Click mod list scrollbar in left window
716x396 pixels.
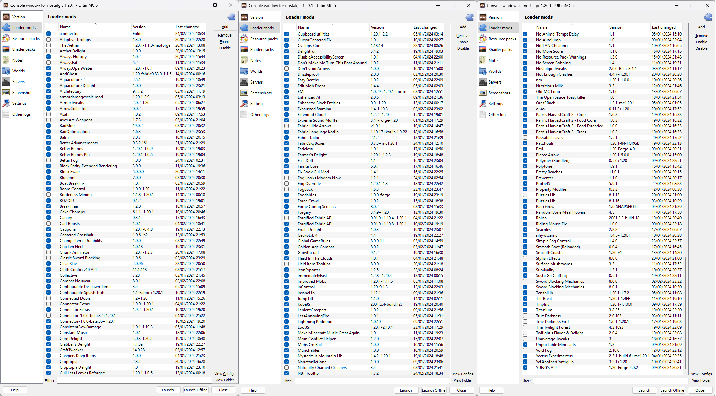click(210, 85)
